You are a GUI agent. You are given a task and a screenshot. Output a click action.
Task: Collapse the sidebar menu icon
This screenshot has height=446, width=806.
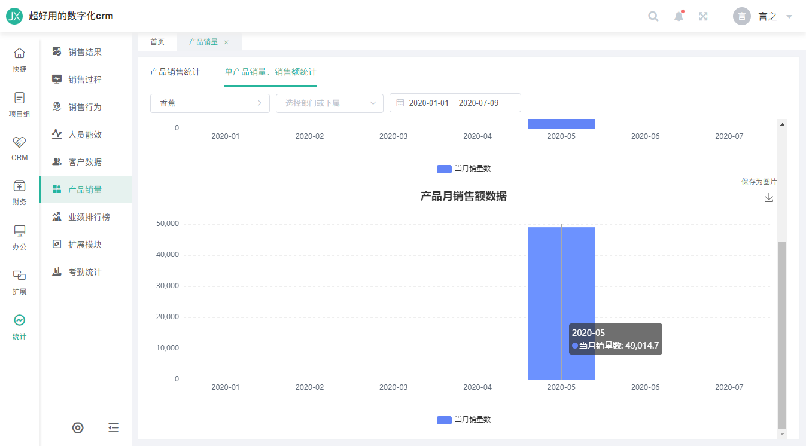pos(114,427)
